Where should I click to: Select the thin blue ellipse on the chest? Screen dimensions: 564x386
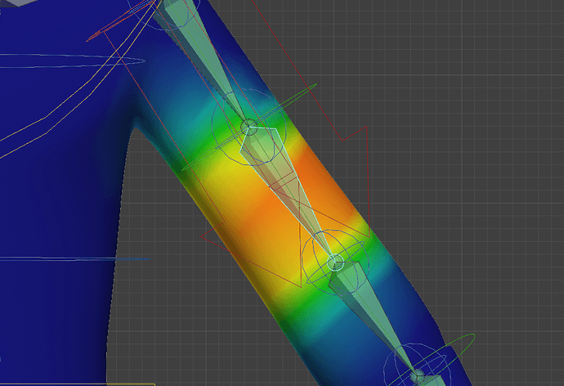pos(72,61)
